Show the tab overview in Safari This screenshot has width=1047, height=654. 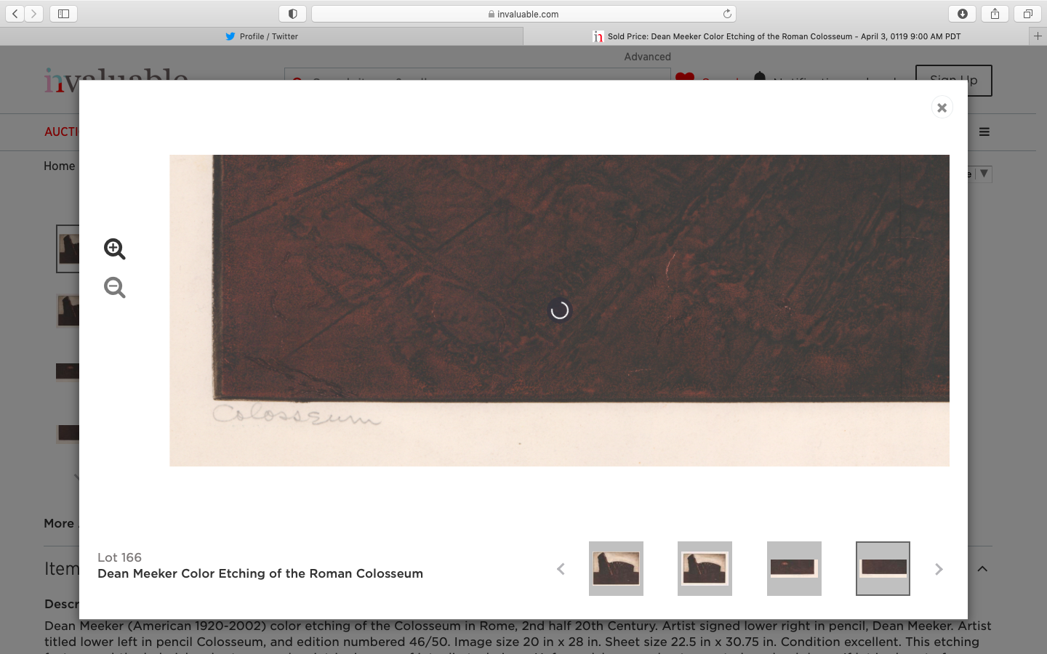click(1026, 12)
